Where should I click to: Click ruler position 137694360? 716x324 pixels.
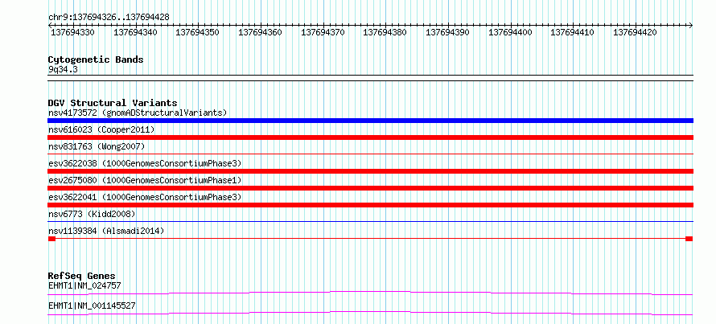[260, 32]
